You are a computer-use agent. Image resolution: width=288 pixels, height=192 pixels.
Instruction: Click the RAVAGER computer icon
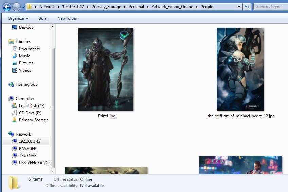click(15, 149)
